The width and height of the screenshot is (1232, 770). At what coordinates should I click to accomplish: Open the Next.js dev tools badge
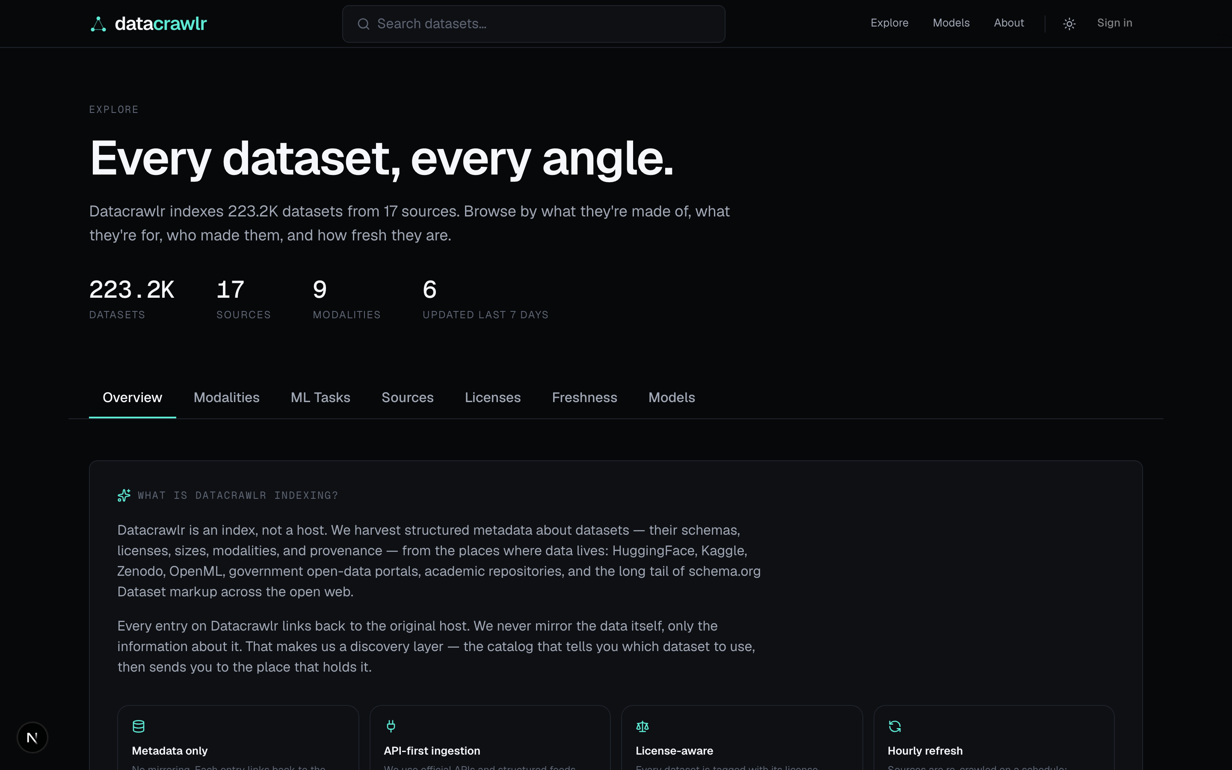32,737
